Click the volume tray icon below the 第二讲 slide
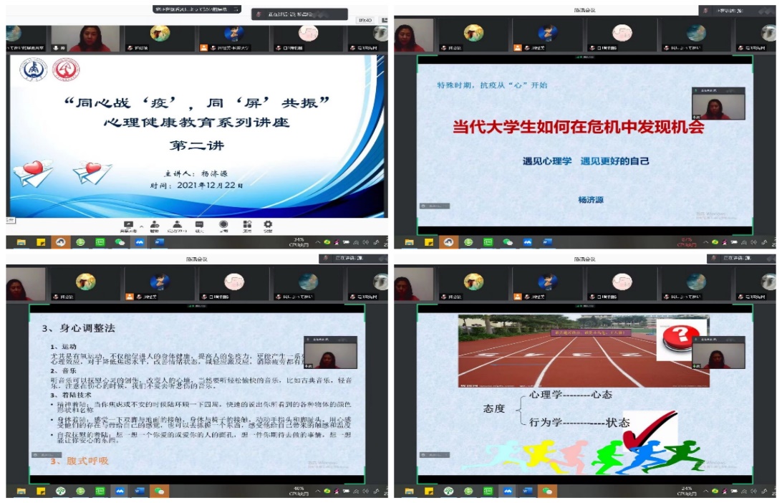Image resolution: width=782 pixels, height=503 pixels. (366, 242)
